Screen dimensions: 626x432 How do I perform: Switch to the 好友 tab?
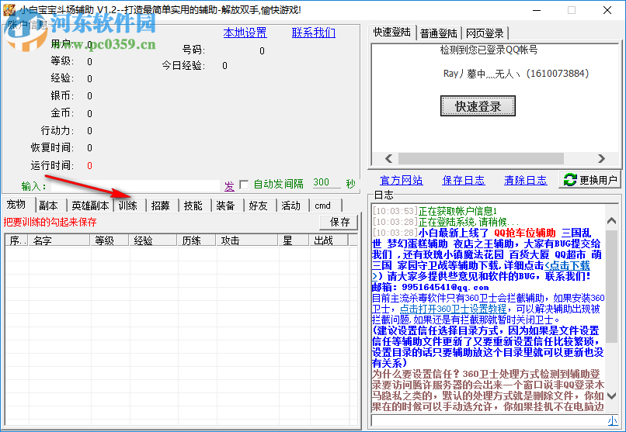tap(258, 206)
